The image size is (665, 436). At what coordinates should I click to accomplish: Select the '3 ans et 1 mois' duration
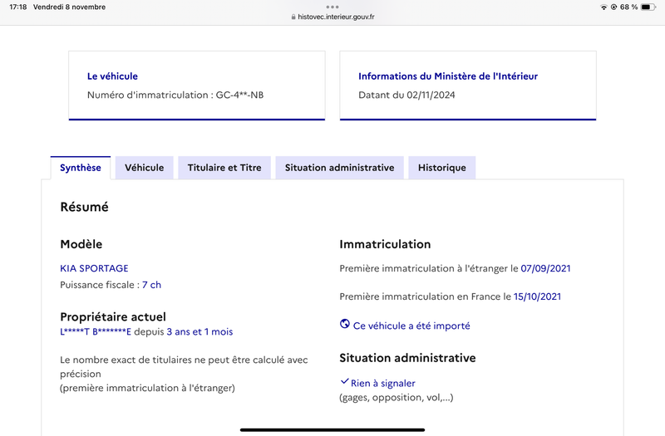199,331
